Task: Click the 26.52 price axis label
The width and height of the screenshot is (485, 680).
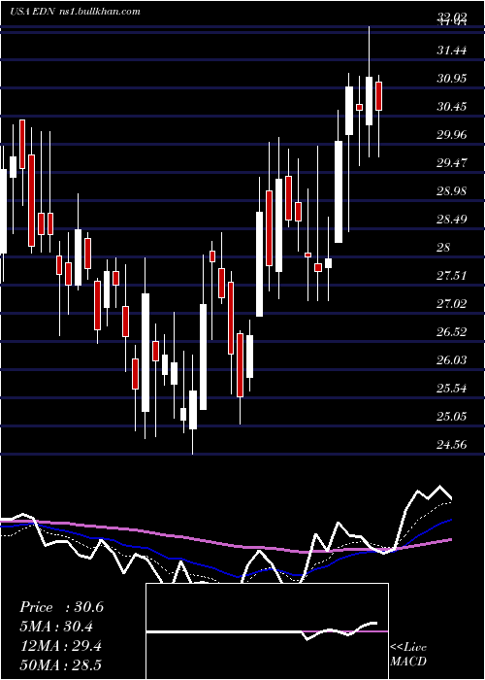Action: tap(452, 332)
